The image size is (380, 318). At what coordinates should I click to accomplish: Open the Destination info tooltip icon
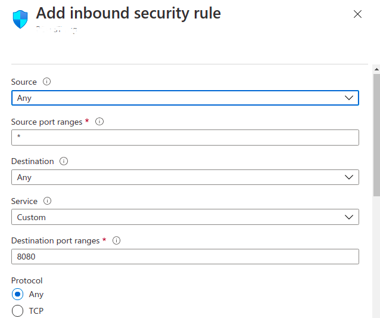[64, 162]
